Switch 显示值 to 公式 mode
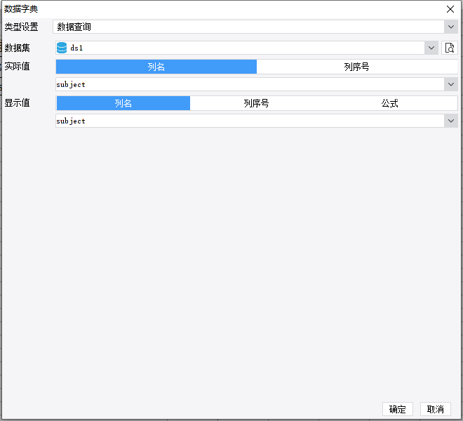 tap(389, 103)
